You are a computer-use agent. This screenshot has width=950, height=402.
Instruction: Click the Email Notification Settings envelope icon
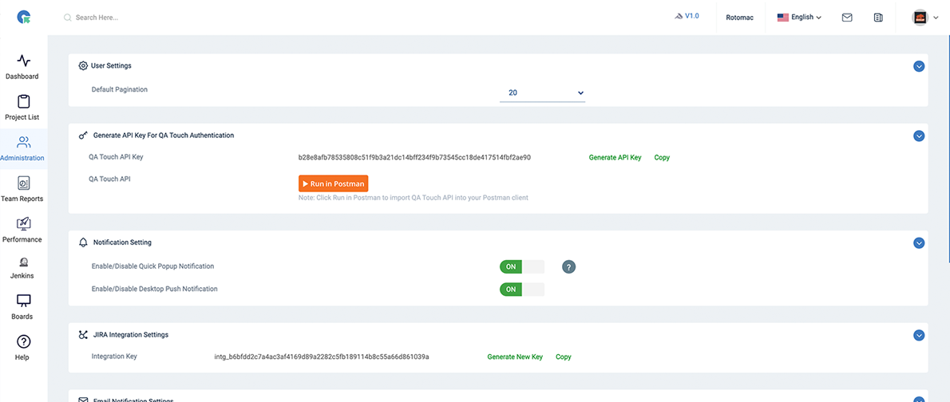point(84,400)
